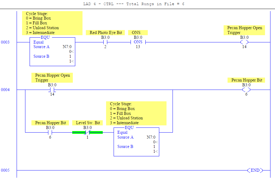
Task: Click the LAD 4 - CTRL header title
Action: pos(134,4)
